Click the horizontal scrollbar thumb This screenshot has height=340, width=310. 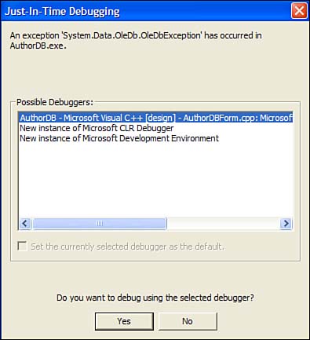[100, 224]
